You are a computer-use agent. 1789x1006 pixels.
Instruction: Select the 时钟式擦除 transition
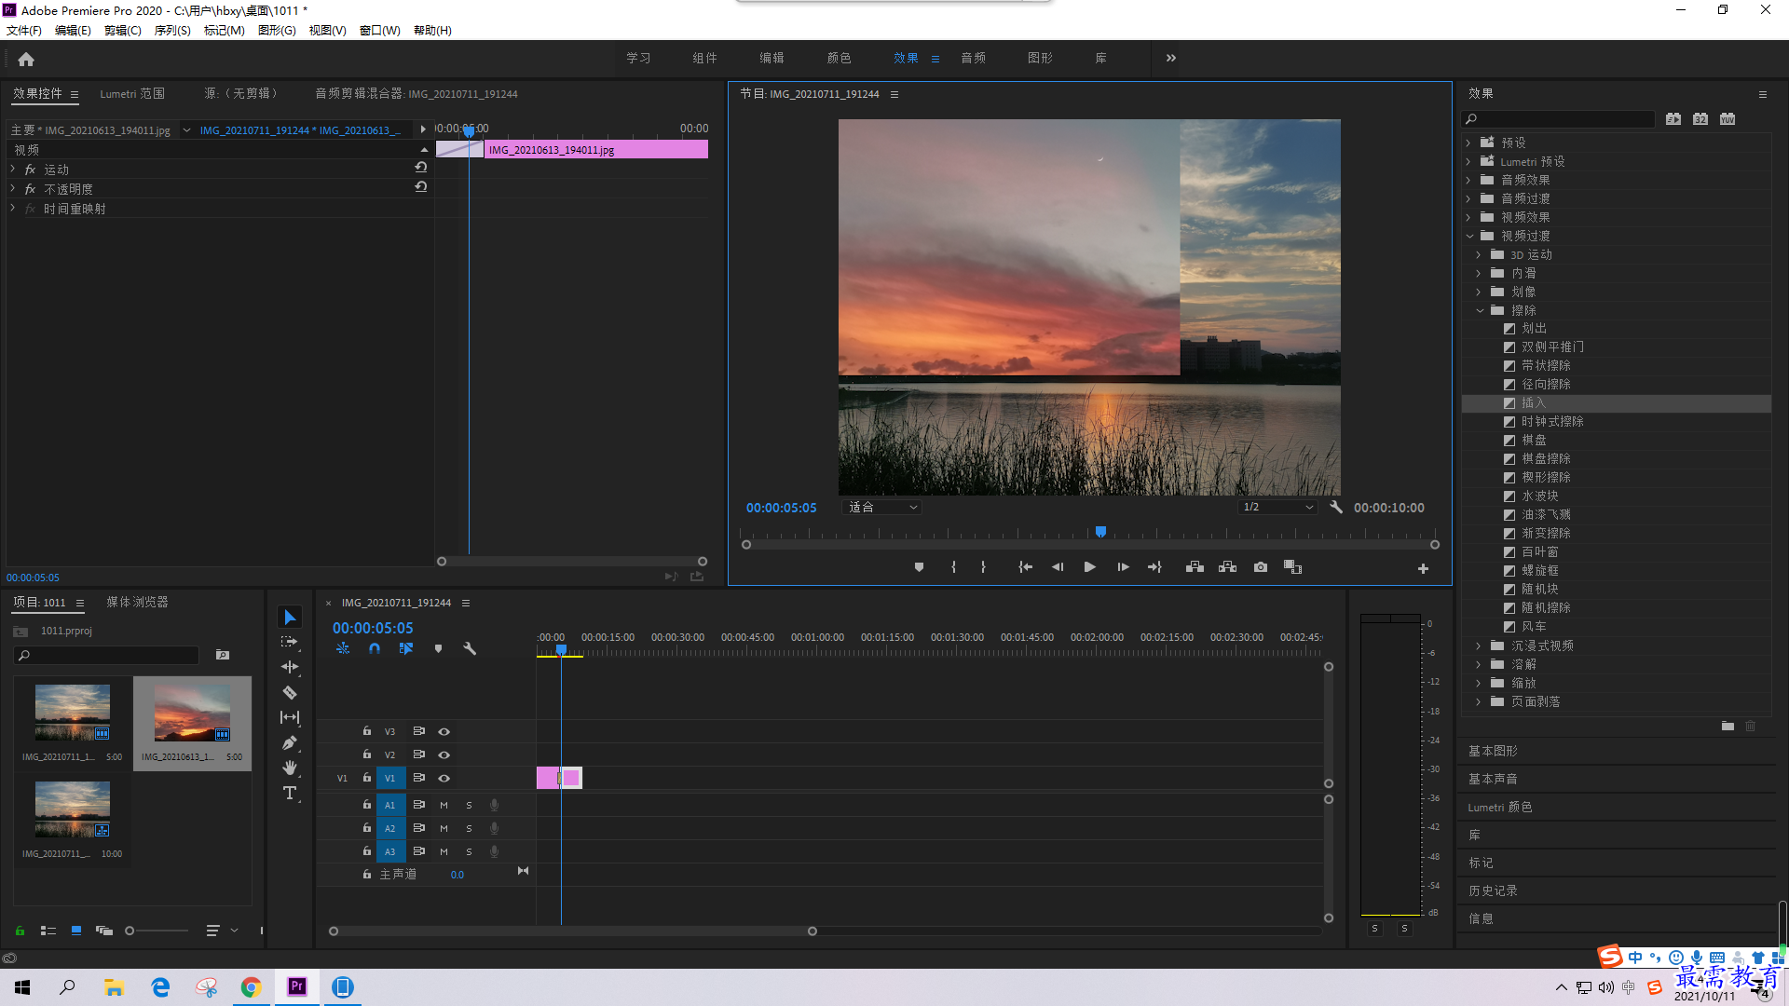pos(1552,421)
